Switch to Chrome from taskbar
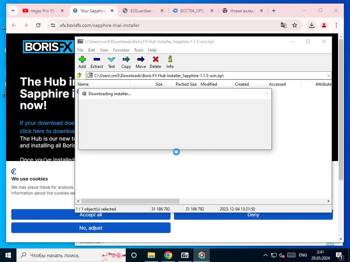 pyautogui.click(x=168, y=255)
